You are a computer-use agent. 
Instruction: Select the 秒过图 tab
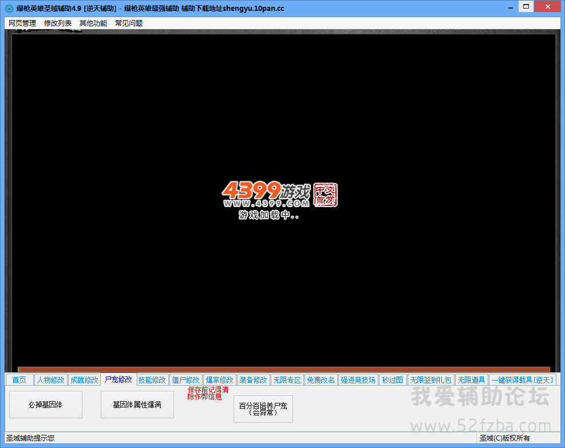point(392,380)
